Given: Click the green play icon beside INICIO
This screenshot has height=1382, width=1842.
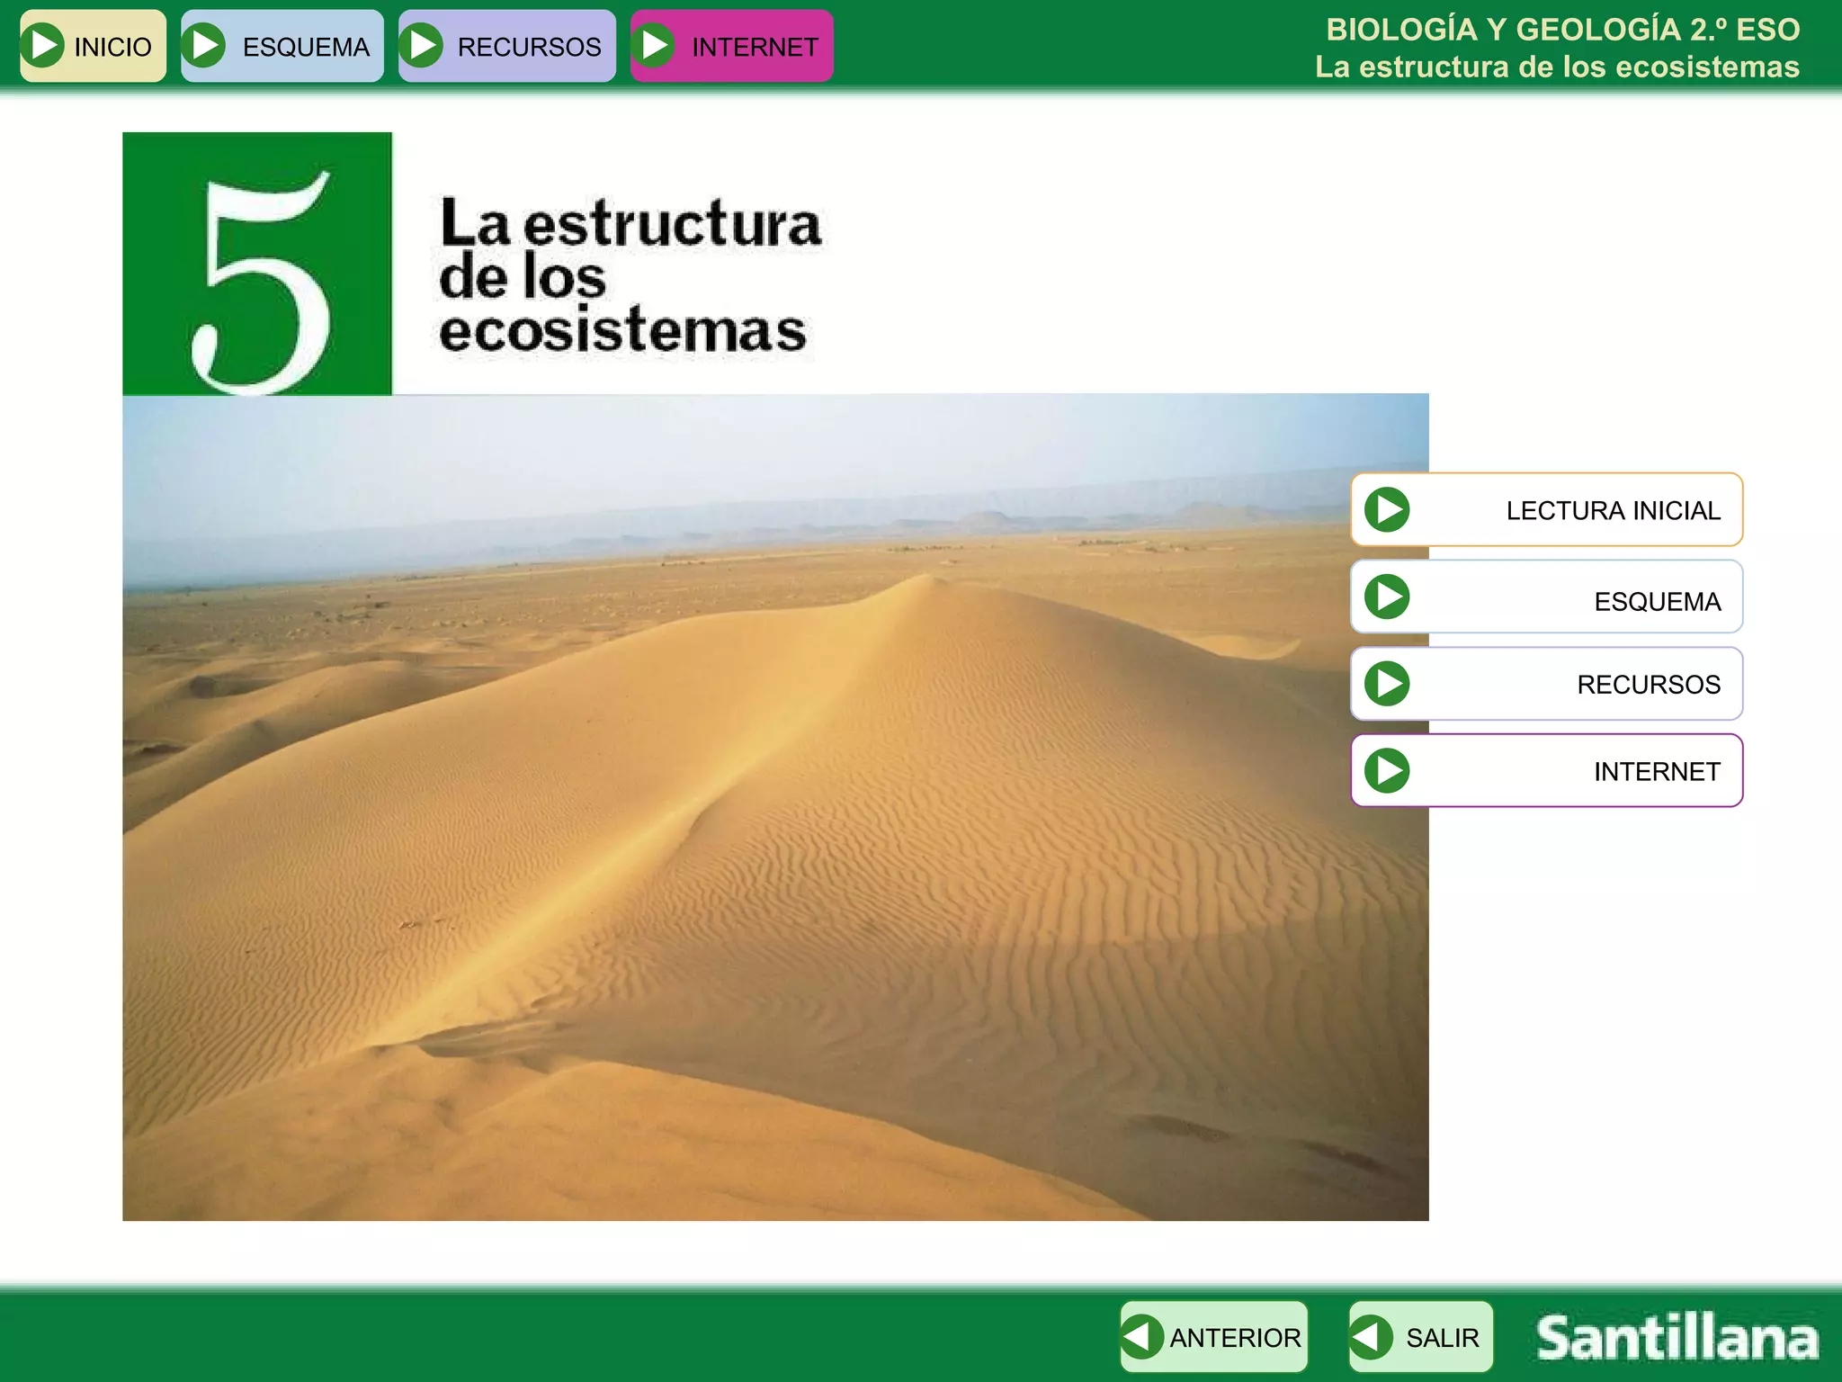Looking at the screenshot, I should (x=43, y=46).
